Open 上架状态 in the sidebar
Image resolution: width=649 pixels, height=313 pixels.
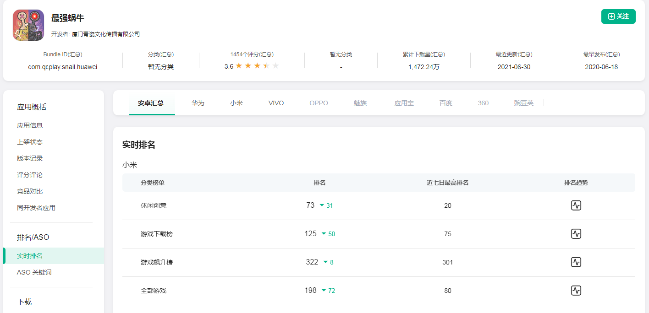pos(30,142)
